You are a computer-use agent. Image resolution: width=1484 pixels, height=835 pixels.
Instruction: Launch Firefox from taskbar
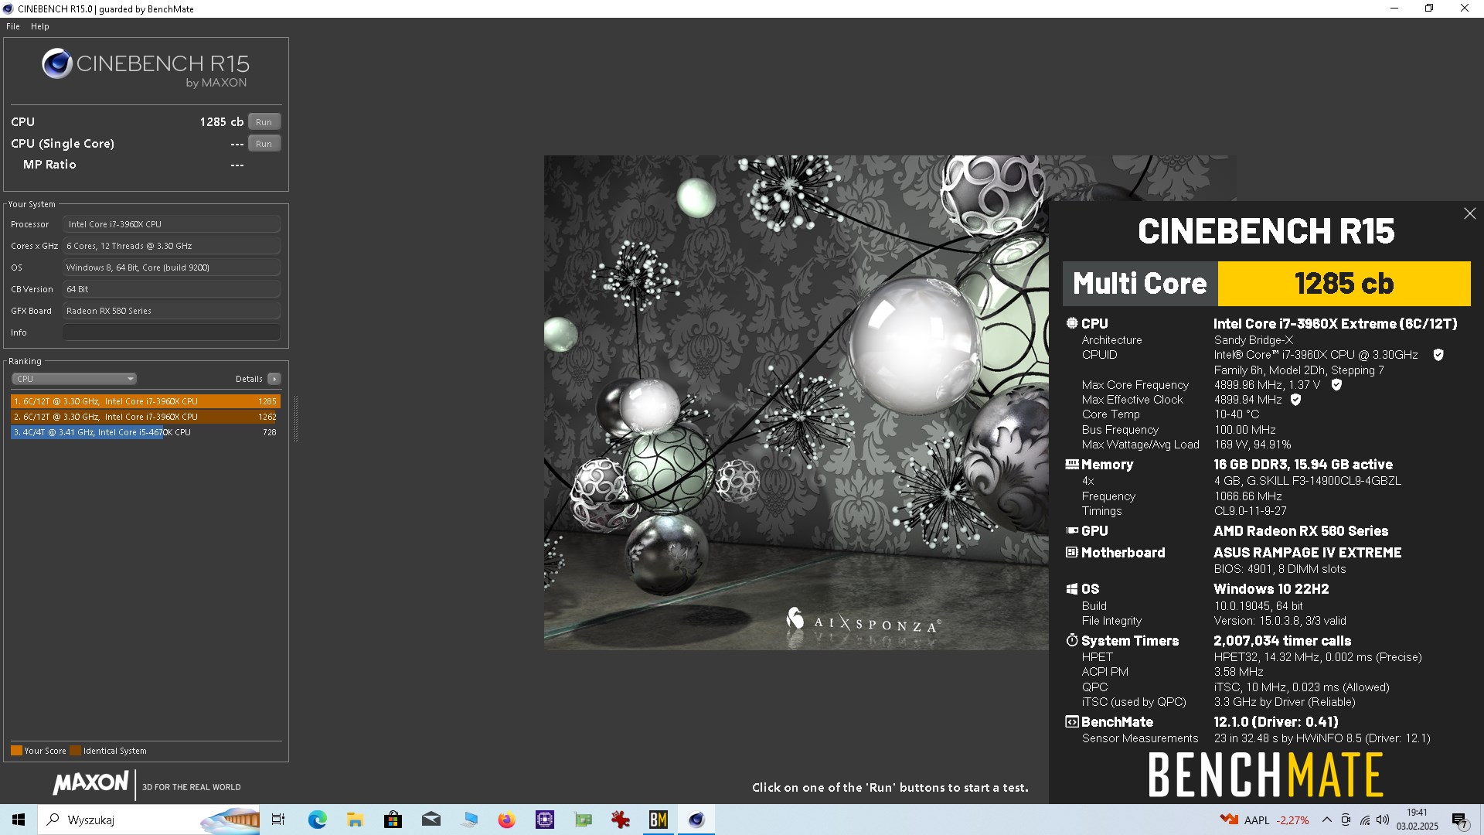tap(506, 820)
